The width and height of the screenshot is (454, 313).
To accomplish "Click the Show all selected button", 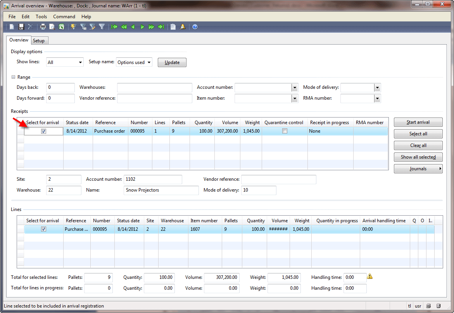I will (x=418, y=157).
